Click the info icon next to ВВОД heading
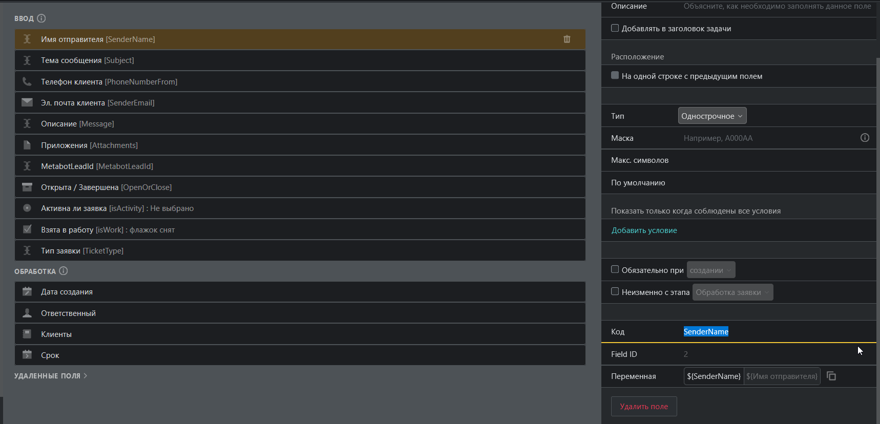The height and width of the screenshot is (424, 880). 41,18
